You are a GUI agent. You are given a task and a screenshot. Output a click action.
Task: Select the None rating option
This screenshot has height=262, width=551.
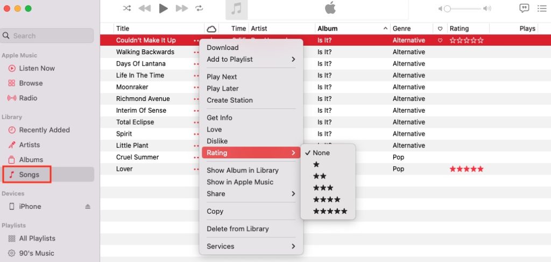(321, 153)
